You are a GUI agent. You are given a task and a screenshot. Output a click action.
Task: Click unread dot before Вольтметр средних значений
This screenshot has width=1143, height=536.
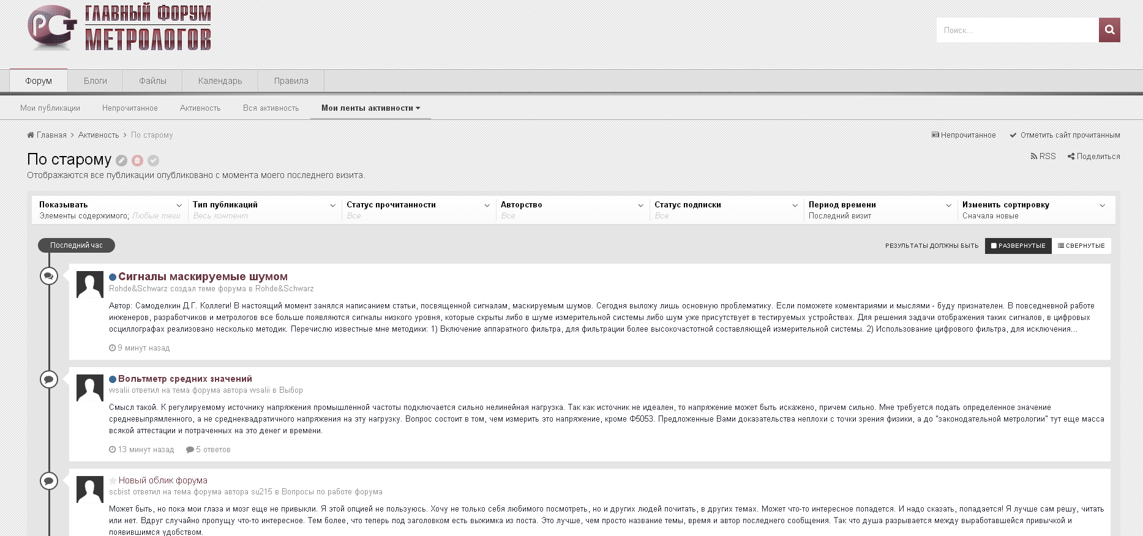tap(113, 379)
